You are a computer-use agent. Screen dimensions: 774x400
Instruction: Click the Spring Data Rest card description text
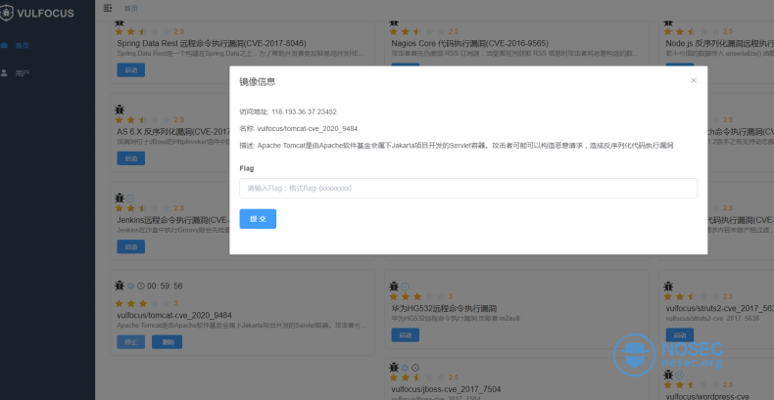241,53
